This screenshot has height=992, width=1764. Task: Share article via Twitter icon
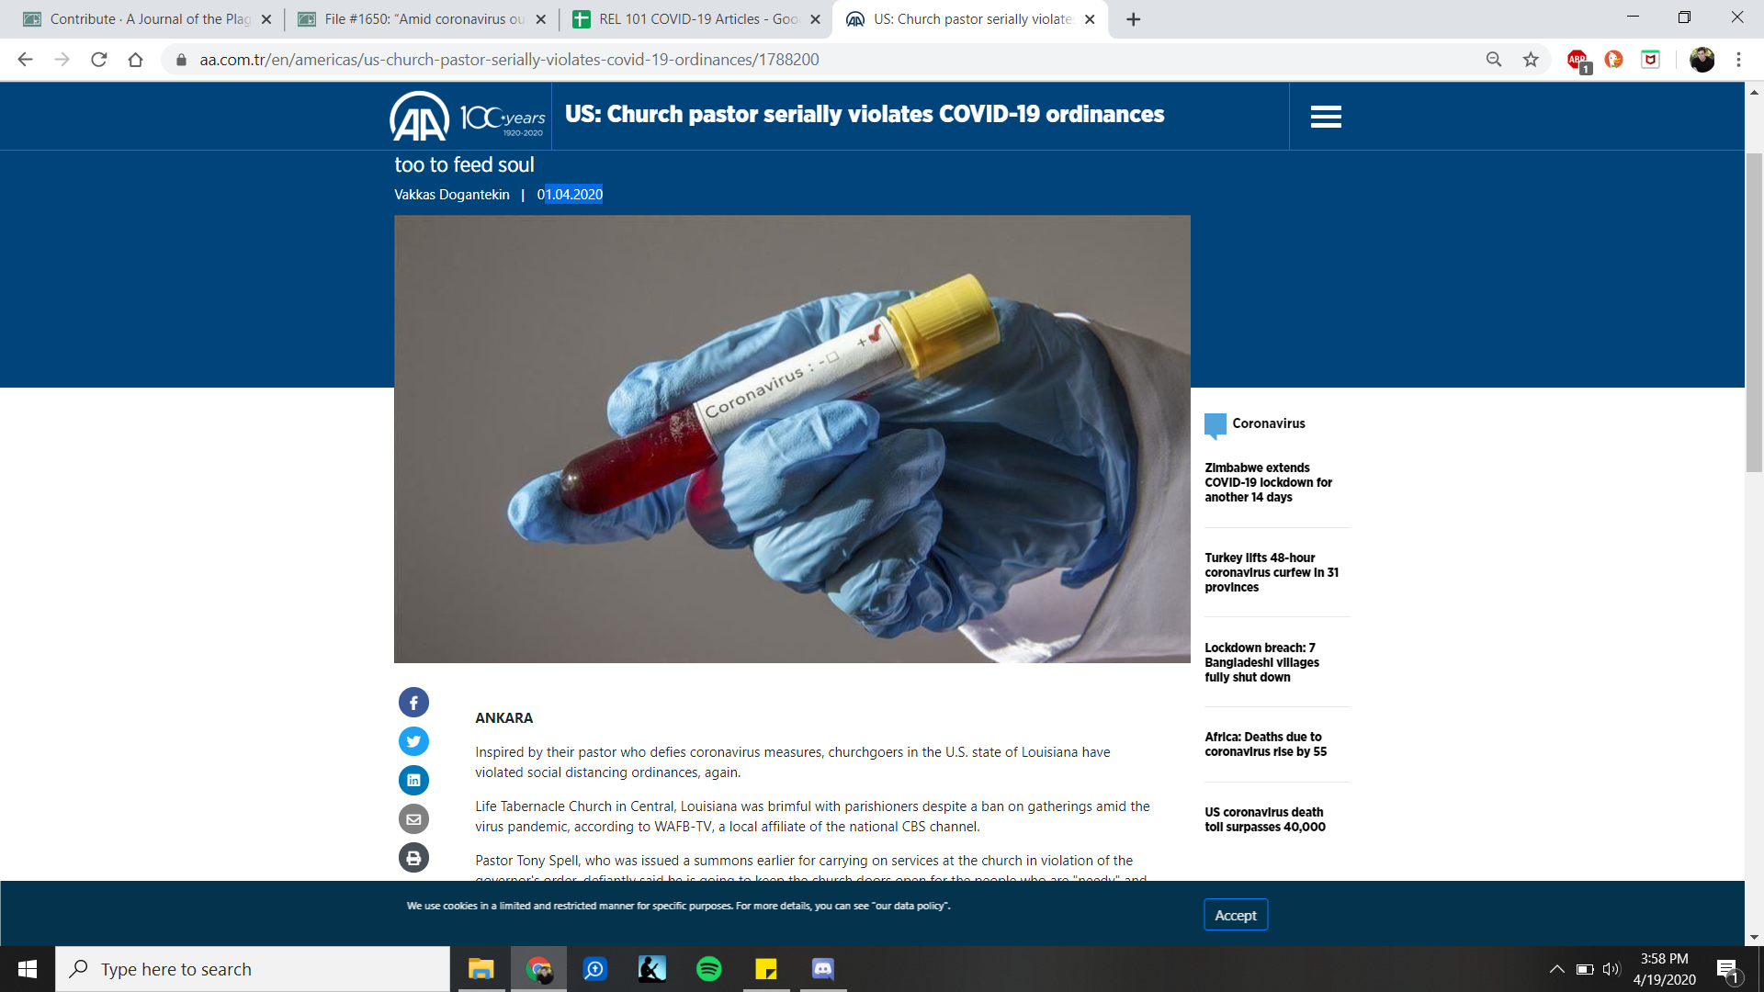[x=413, y=741]
